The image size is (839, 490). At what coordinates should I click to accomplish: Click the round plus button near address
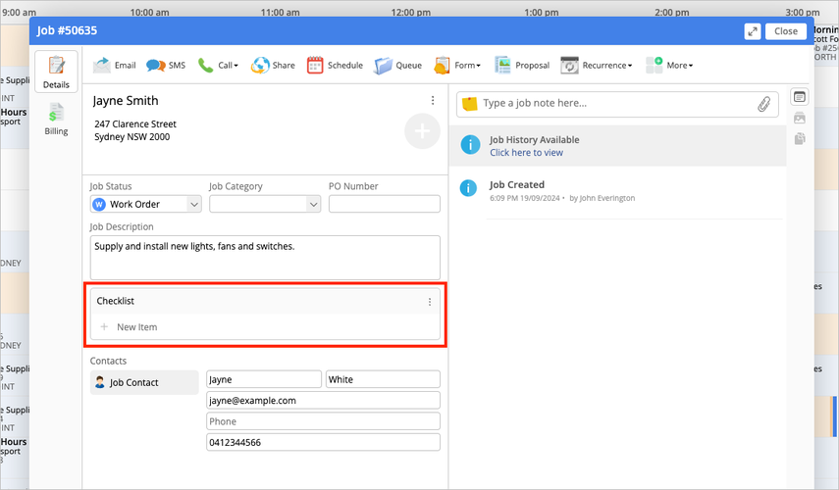[422, 131]
